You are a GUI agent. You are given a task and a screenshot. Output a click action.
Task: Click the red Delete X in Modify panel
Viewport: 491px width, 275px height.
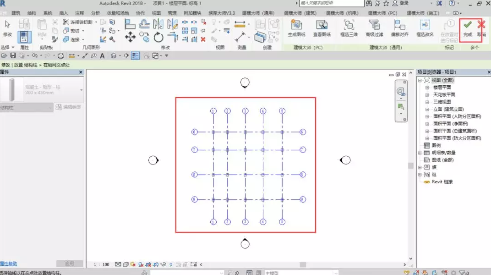coord(203,39)
